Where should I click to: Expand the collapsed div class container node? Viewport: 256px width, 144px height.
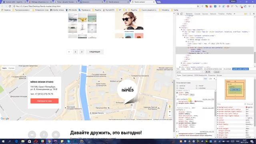tap(182, 63)
